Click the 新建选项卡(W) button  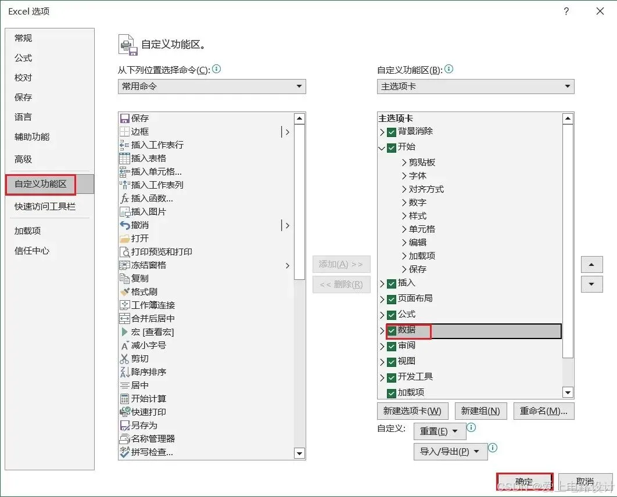pyautogui.click(x=412, y=411)
